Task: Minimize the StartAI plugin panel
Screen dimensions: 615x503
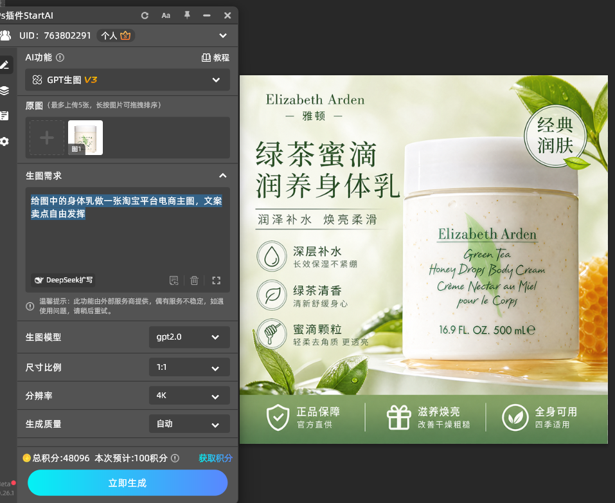Action: pyautogui.click(x=207, y=15)
